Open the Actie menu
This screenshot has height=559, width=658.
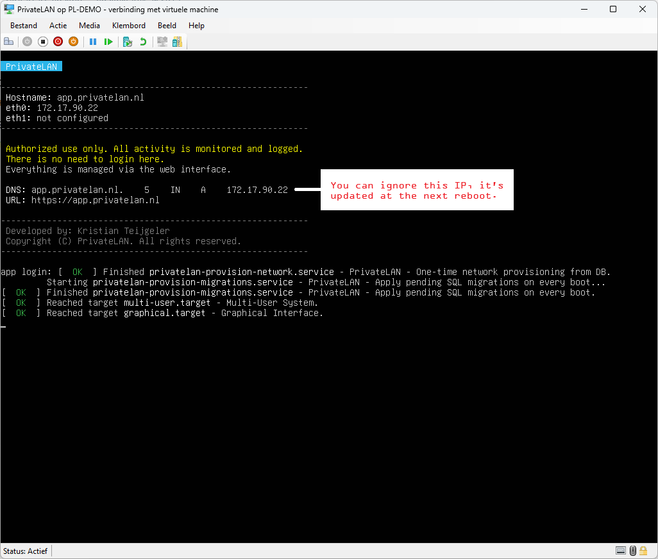click(x=58, y=26)
